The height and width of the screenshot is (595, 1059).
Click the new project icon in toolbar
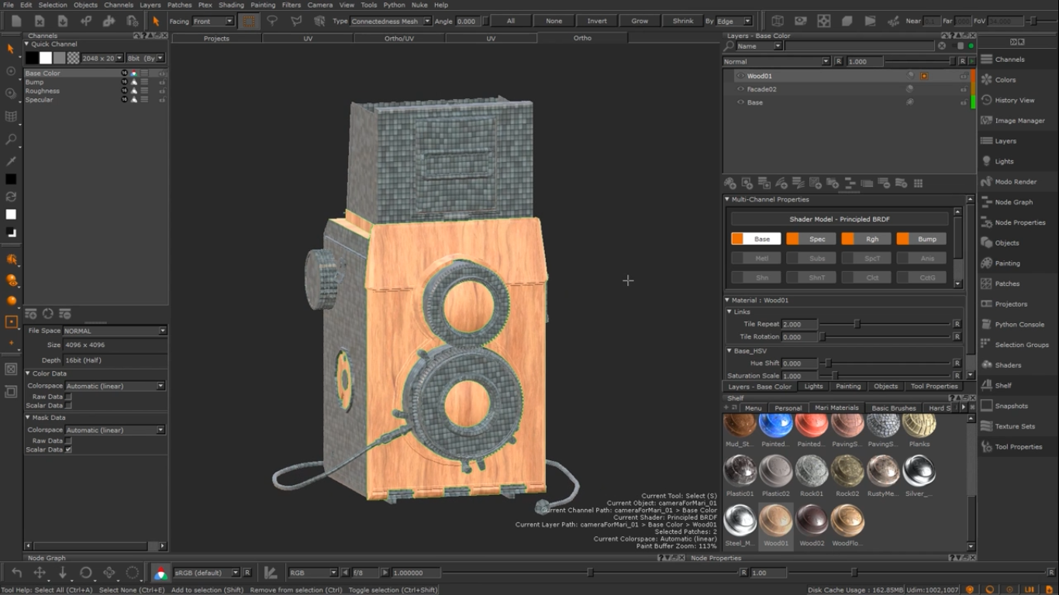coord(16,21)
